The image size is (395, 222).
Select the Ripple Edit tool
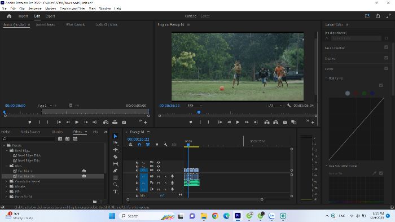pyautogui.click(x=115, y=150)
